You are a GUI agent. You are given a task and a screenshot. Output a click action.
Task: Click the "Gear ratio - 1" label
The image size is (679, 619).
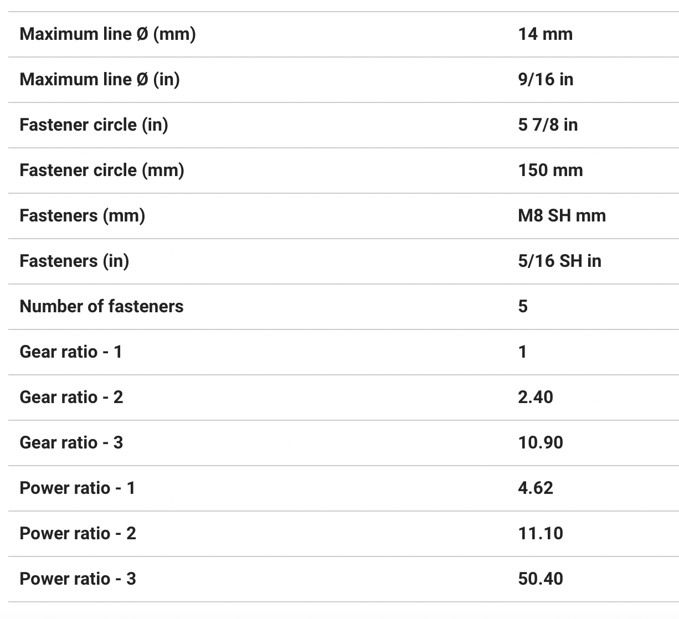tap(70, 352)
